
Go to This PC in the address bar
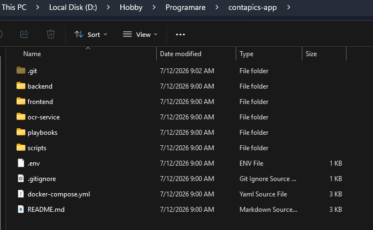[14, 7]
